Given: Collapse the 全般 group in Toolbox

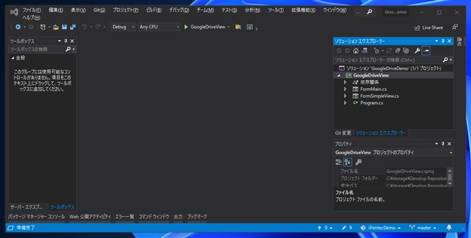Looking at the screenshot, I should click(12, 58).
